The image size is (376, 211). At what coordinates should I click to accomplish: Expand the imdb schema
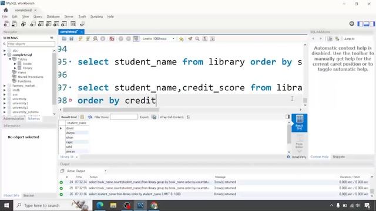click(5, 90)
